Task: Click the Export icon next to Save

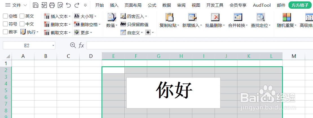Action: tap(44, 5)
